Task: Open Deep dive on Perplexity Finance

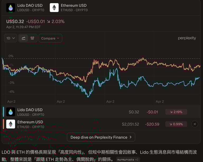Action: coord(101,137)
